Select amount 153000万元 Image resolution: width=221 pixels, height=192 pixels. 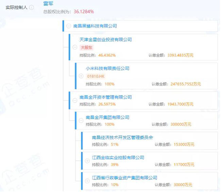[x=184, y=144]
